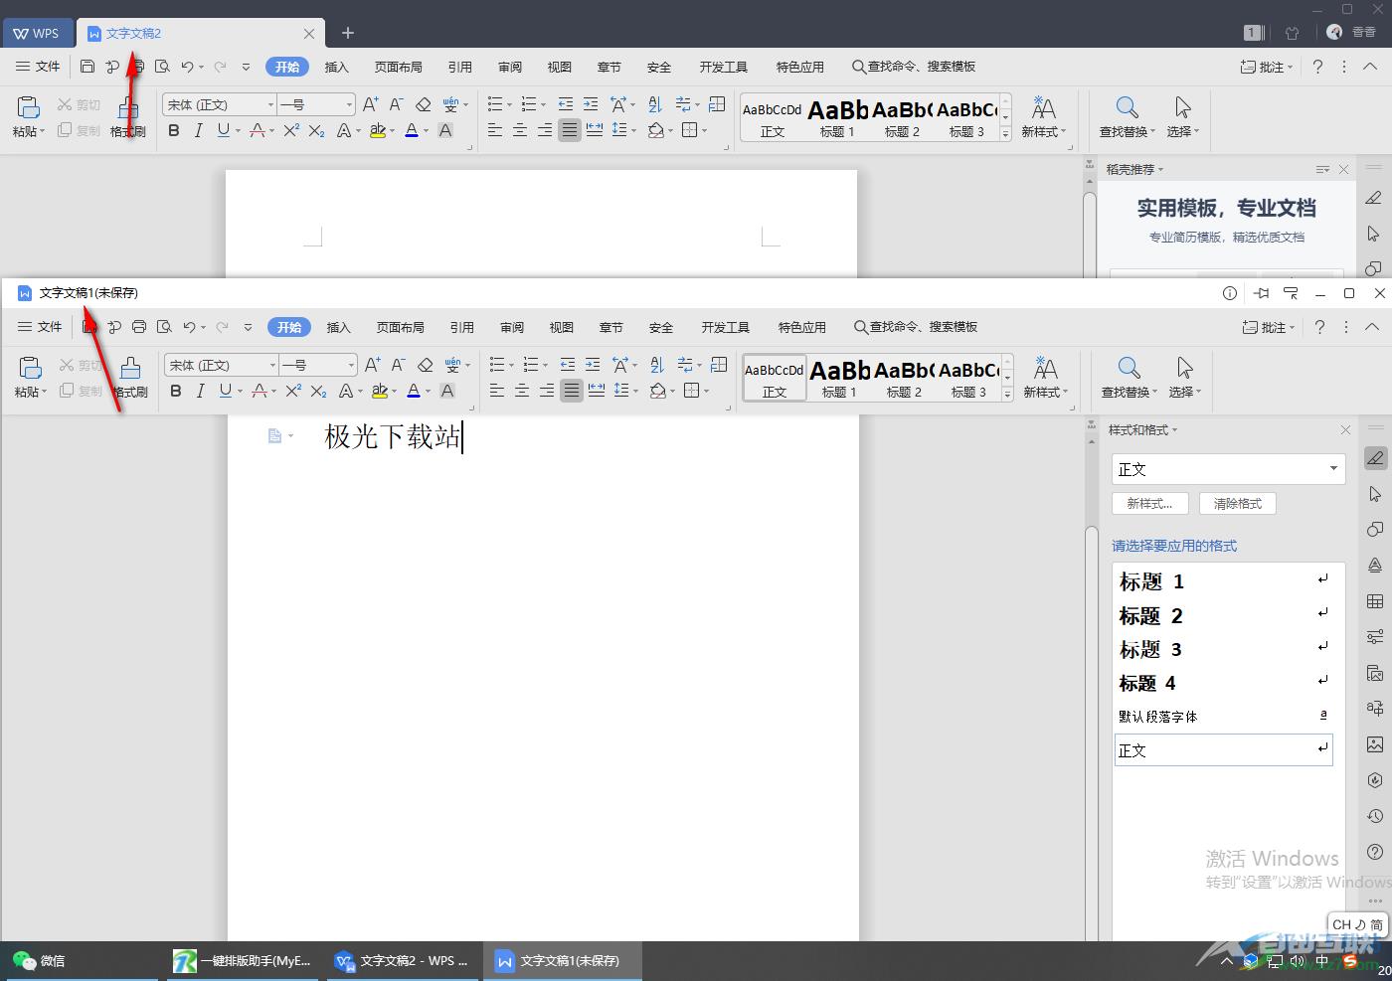Apply 标题 3 from styles panel list
The image size is (1392, 981).
pos(1223,649)
